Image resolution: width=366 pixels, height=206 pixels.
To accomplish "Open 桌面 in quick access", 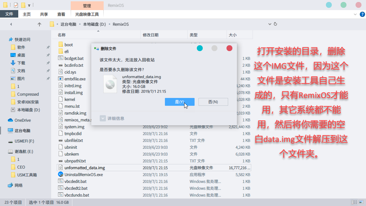I will (21, 55).
